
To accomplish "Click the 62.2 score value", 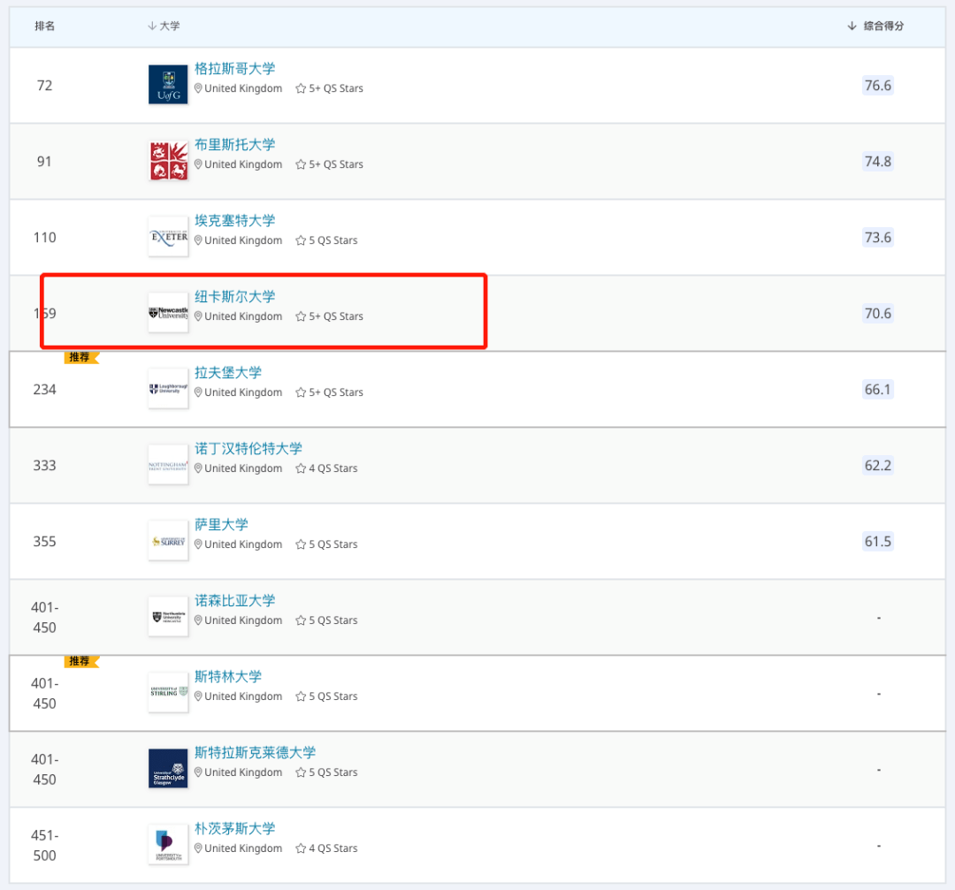I will [878, 466].
